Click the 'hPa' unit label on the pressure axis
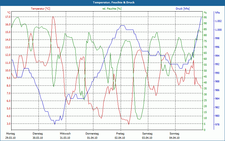The height and width of the screenshot is (141, 225). 217,12
